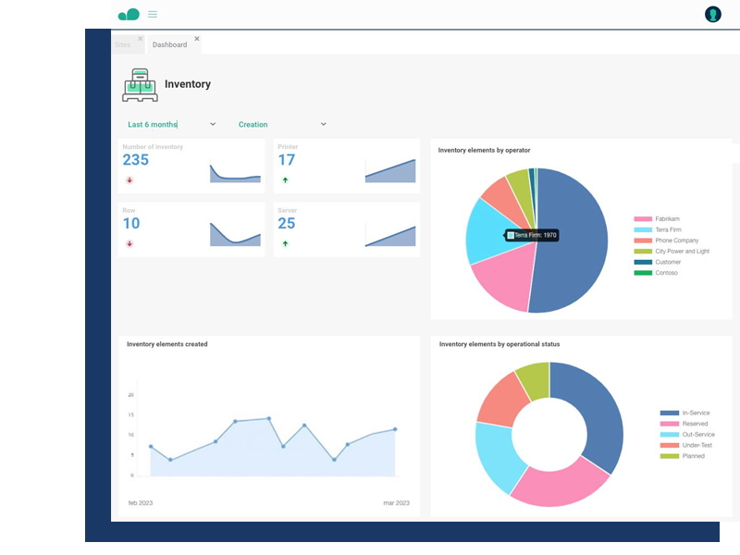Select the Dashboard tab
740x555 pixels.
tap(169, 44)
